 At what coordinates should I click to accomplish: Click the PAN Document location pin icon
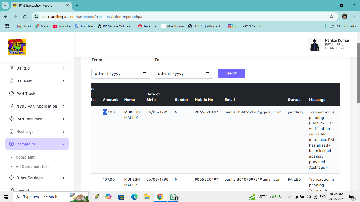(12, 119)
